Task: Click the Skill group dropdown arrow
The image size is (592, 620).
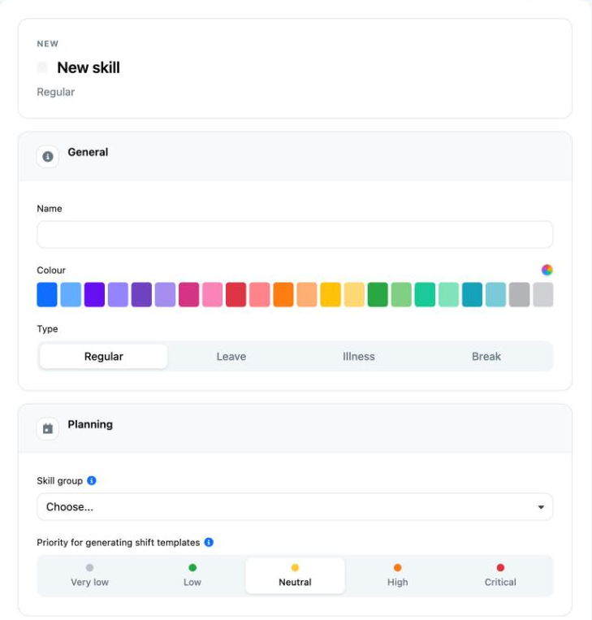Action: 541,507
